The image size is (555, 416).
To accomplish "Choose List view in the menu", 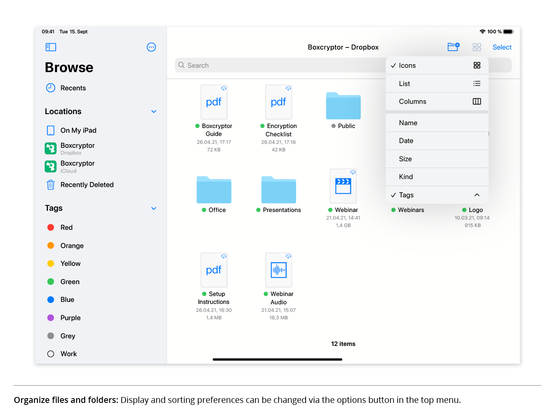I will (x=437, y=84).
